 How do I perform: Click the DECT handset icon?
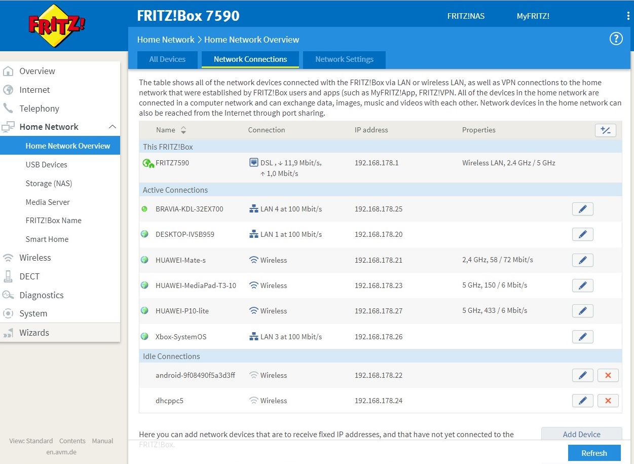(x=8, y=276)
